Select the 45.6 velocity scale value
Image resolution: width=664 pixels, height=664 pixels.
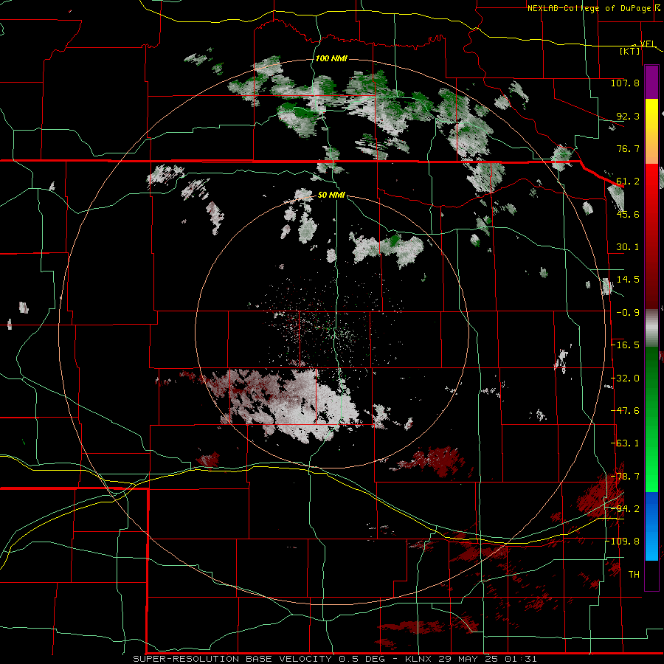tap(628, 214)
